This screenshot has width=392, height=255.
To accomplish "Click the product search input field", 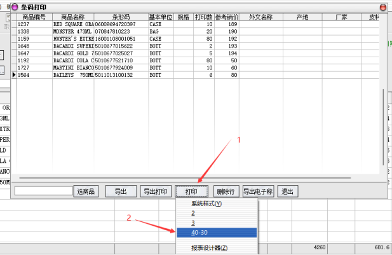I will pos(44,191).
